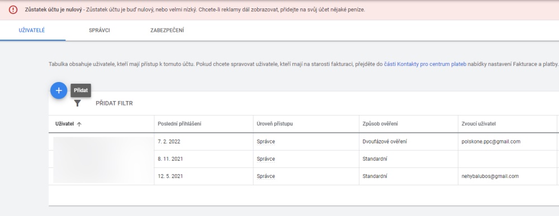Select the date cell 7. 2. 2022
Viewport: 559px width, 216px height.
coord(169,142)
